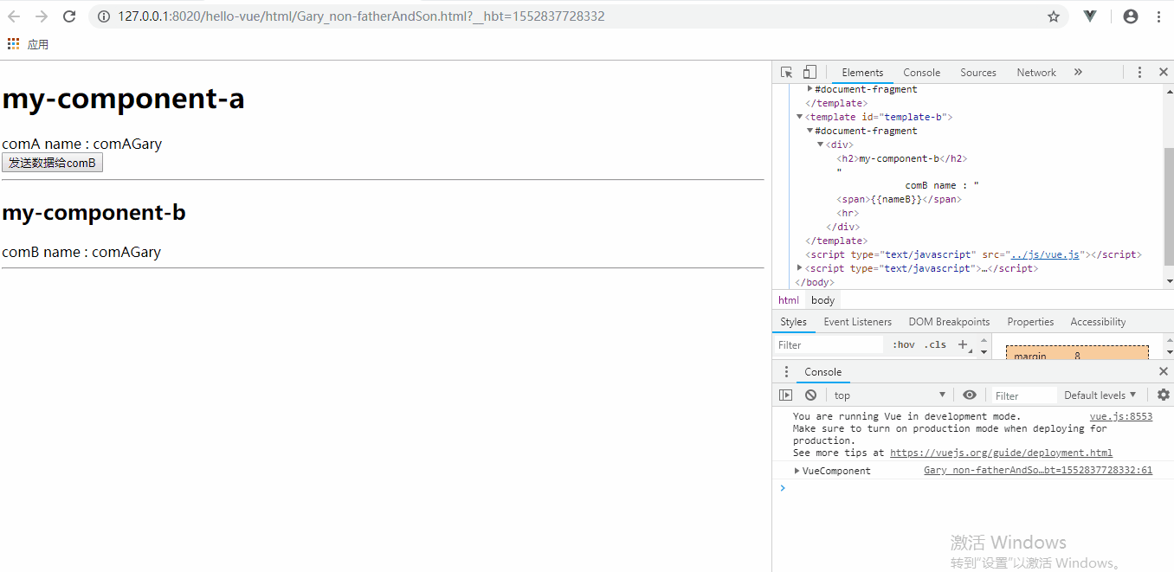Viewport: 1174px width, 572px height.
Task: Open the top execution context dropdown
Action: pyautogui.click(x=890, y=395)
